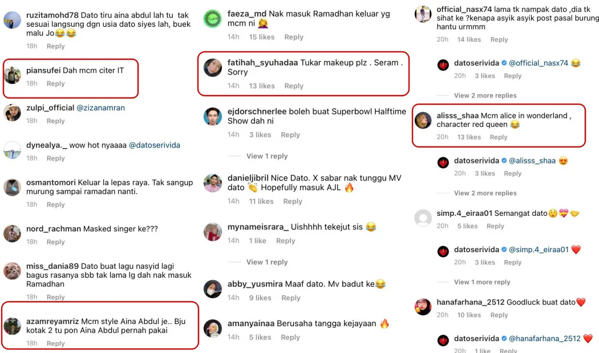Click faeza_md's green profile avatar
Screen dimensions: 599x353
click(213, 19)
